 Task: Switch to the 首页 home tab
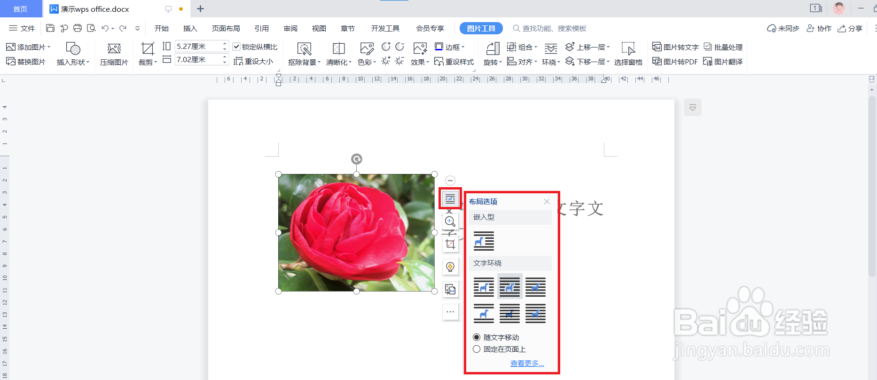tap(21, 9)
